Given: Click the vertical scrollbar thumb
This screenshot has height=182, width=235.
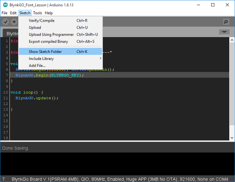Looking at the screenshot, I should point(232,84).
